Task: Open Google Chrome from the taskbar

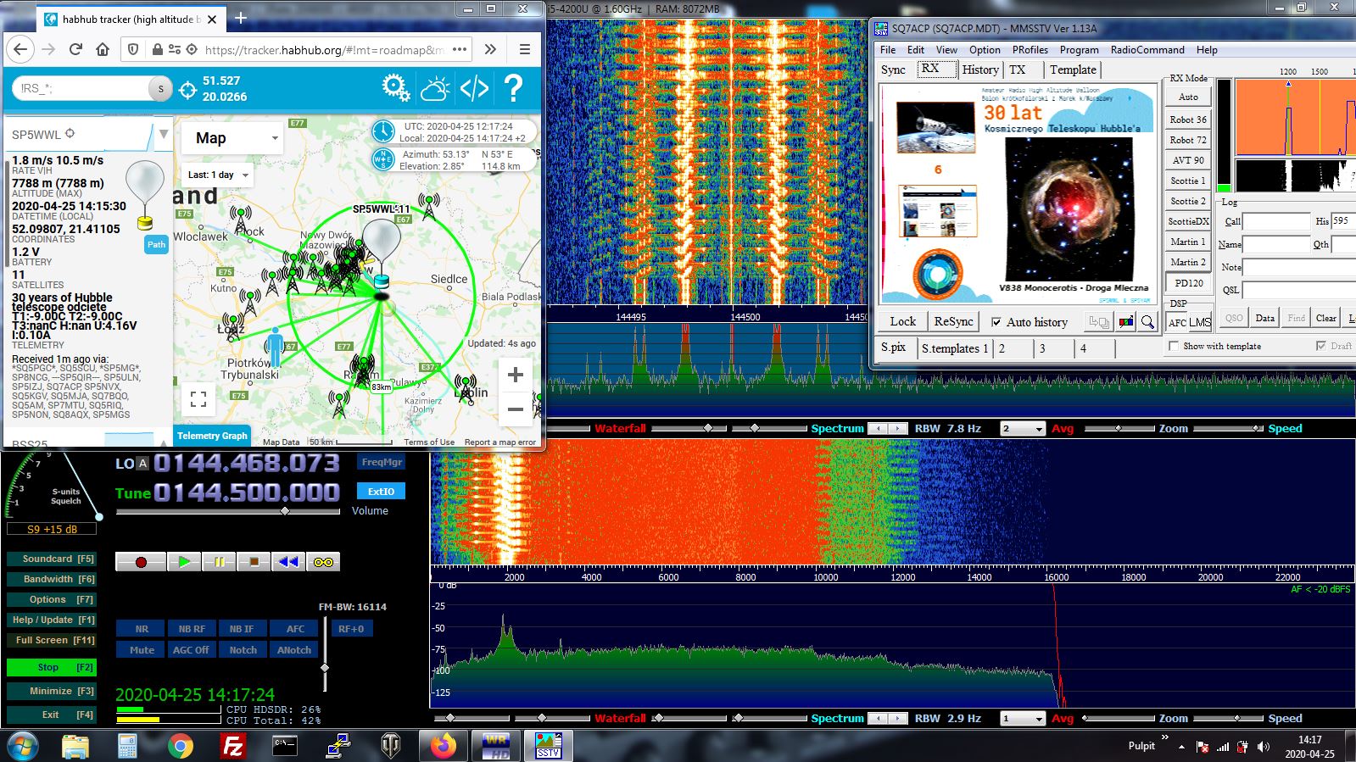Action: 180,746
